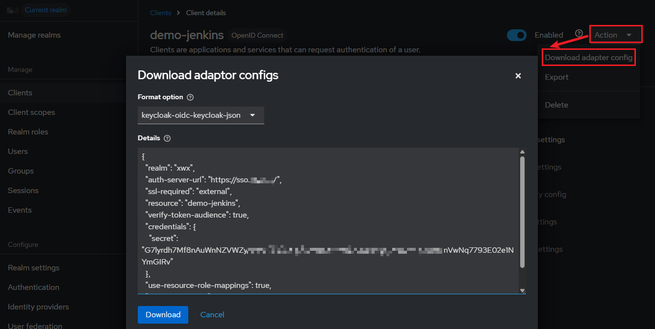The image size is (655, 329).
Task: Go to the Clients breadcrumb link
Action: (x=161, y=13)
